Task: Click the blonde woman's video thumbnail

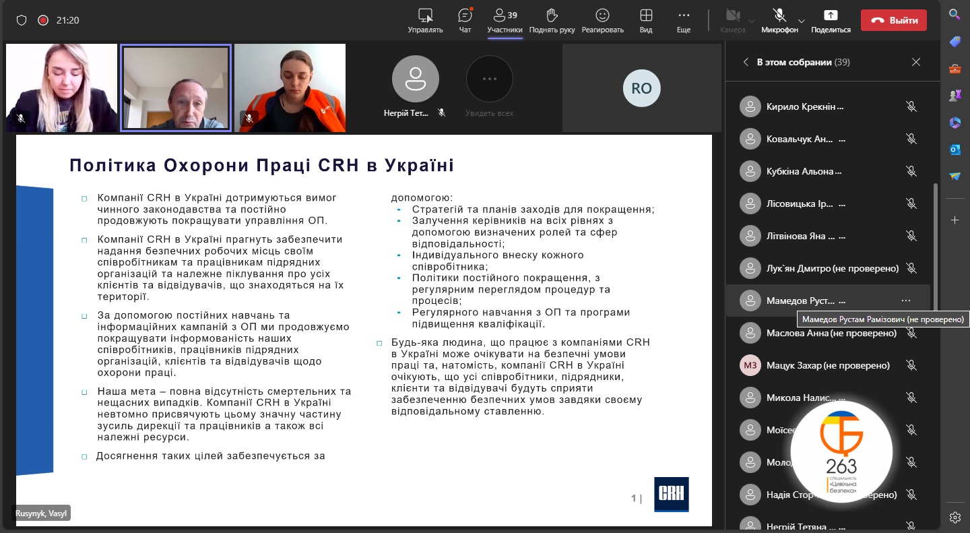Action: click(62, 88)
